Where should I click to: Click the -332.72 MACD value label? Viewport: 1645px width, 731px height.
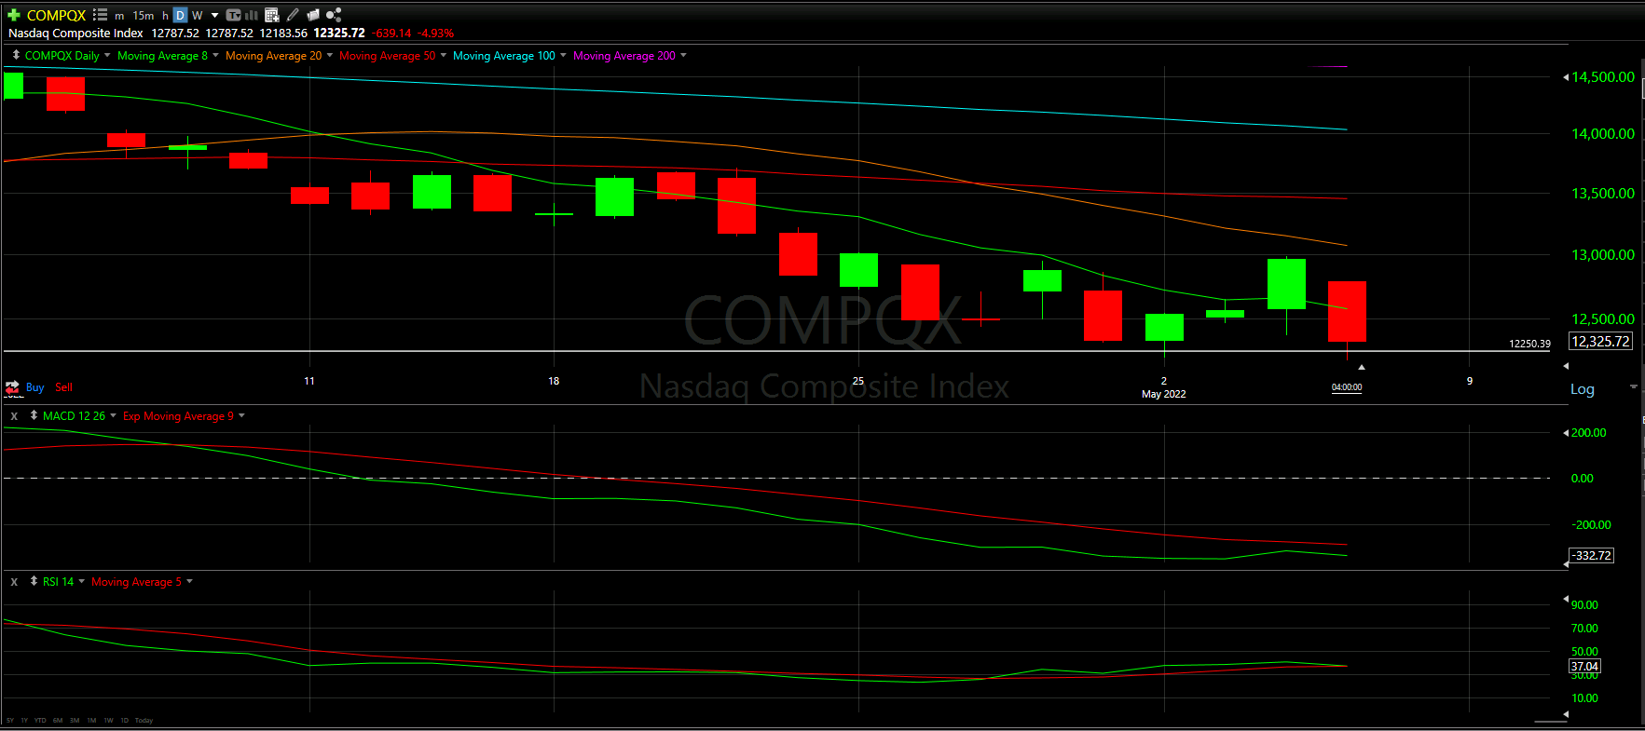pyautogui.click(x=1592, y=556)
